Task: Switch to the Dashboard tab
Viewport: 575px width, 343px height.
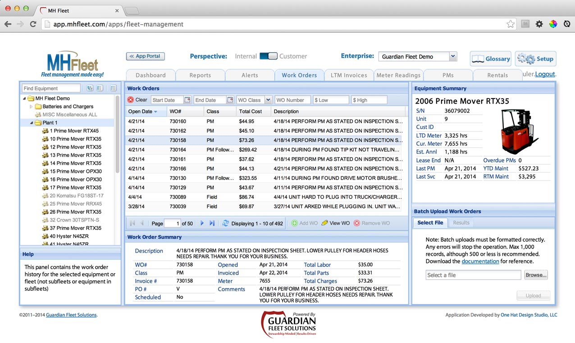Action: (x=151, y=75)
